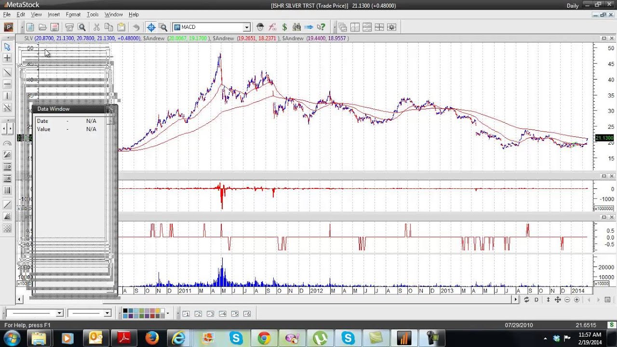Screen dimensions: 617x347
Task: Open The Explorer binoculars icon
Action: click(296, 27)
